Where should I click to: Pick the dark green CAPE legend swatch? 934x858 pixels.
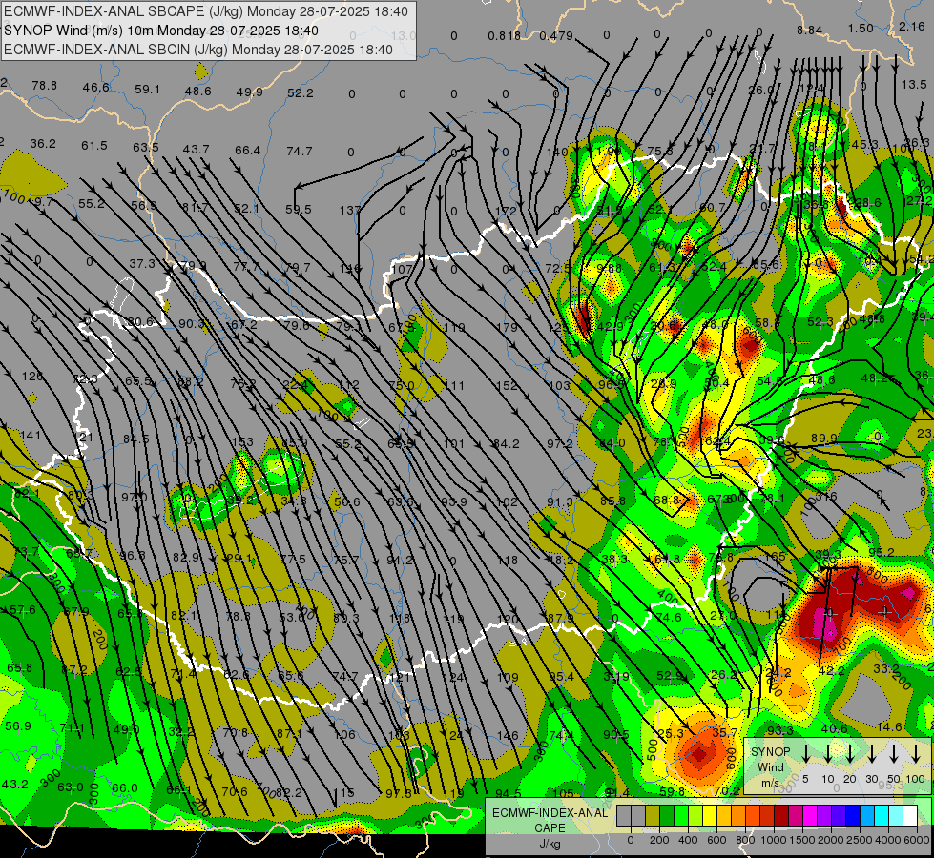point(667,815)
